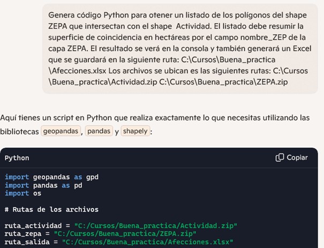
Task: Click the 'import geopandas as gpd' code line
Action: coord(51,177)
